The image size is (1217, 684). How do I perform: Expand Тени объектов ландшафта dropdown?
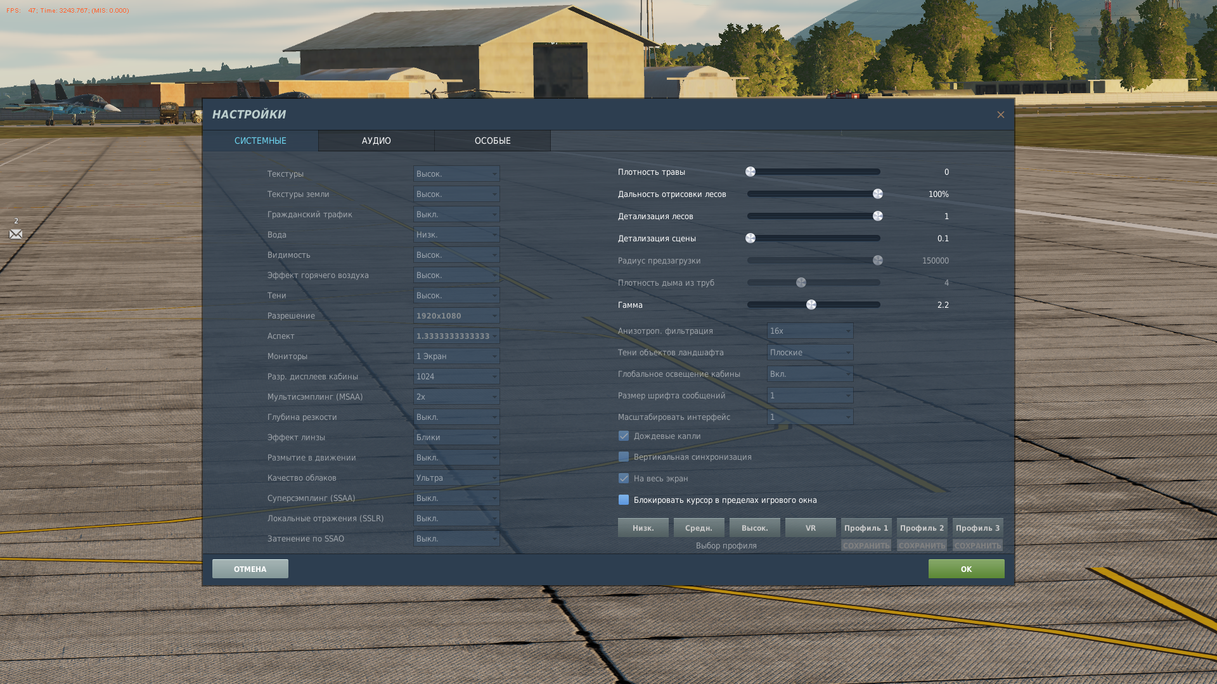[810, 352]
